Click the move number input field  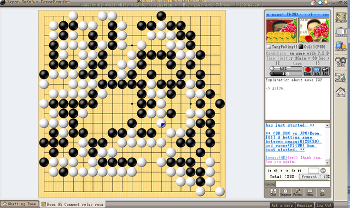pos(313,170)
